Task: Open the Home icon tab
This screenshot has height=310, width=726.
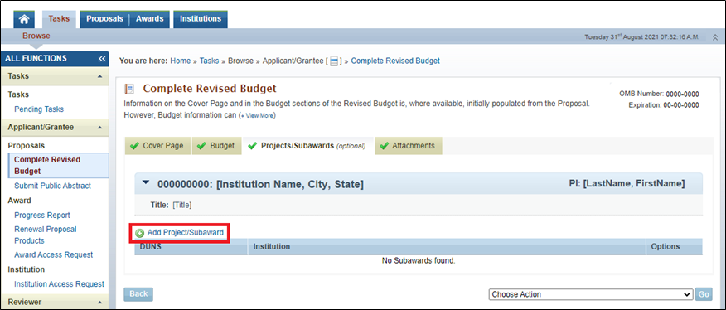Action: [25, 19]
